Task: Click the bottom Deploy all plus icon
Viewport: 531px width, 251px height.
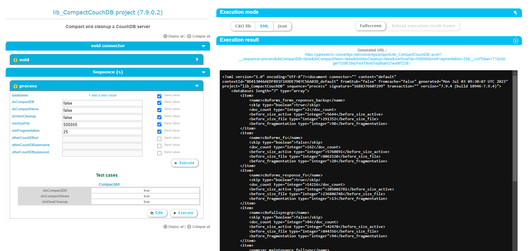Action: [x=165, y=227]
